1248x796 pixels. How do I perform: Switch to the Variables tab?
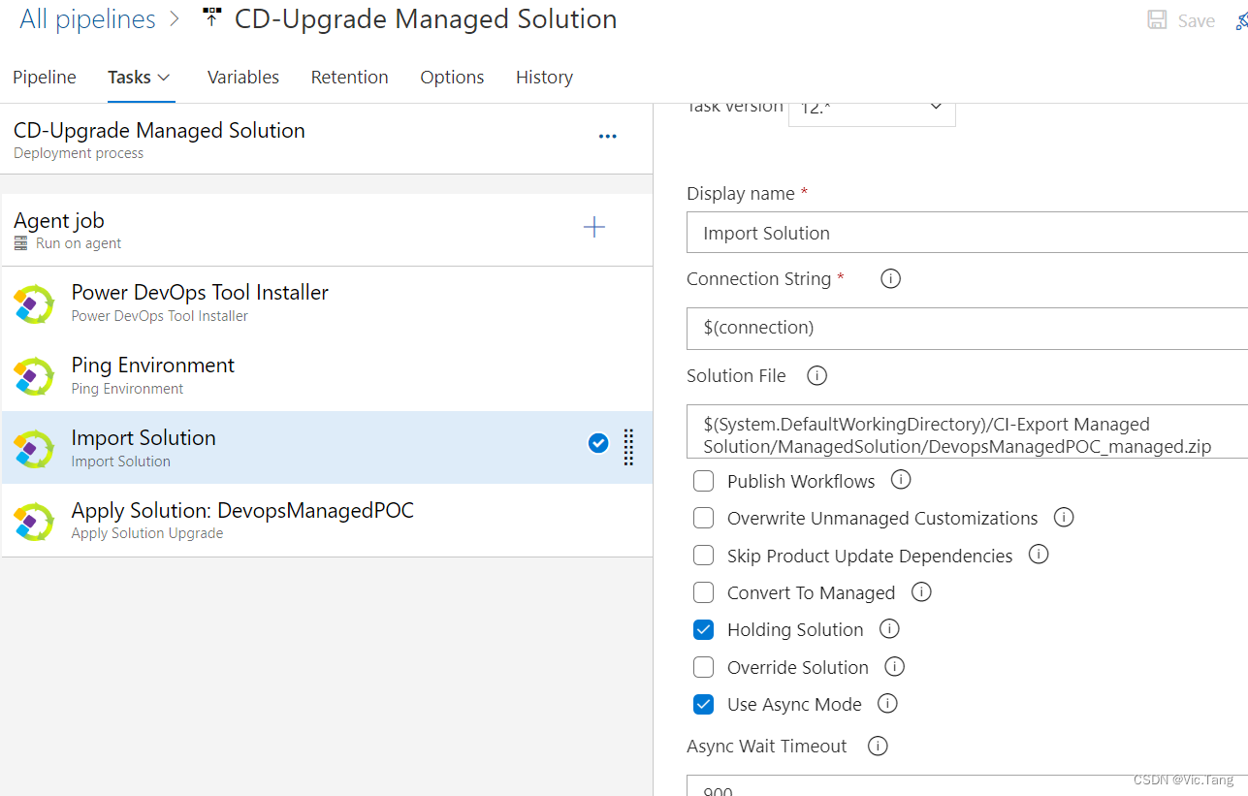[242, 77]
